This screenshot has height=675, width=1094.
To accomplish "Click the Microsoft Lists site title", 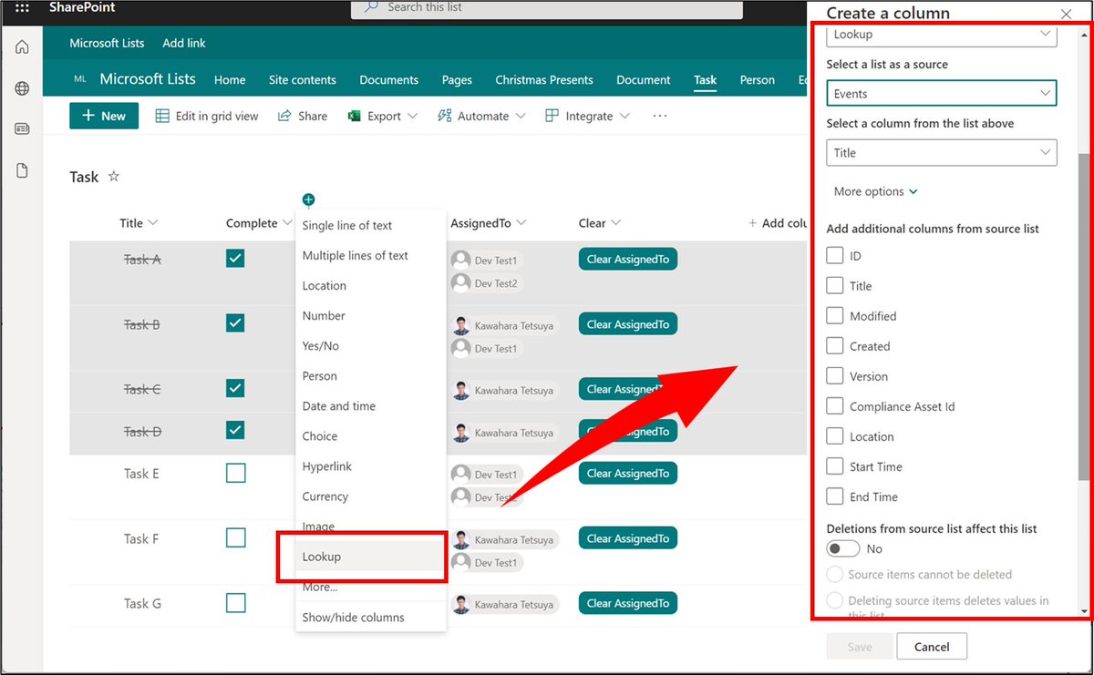I will [148, 79].
